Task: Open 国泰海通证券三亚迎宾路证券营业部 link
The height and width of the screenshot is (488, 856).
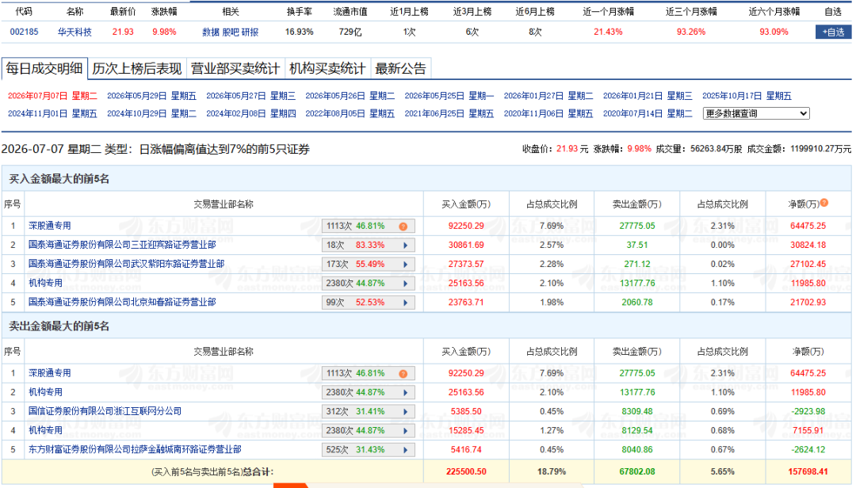Action: (x=122, y=245)
